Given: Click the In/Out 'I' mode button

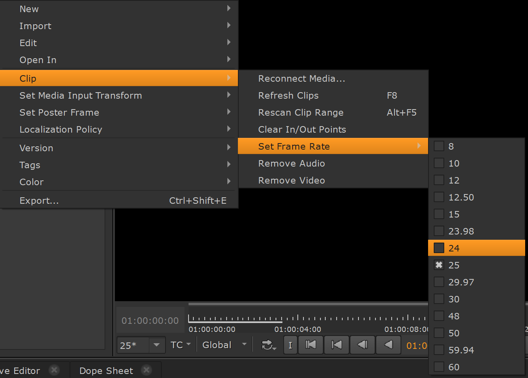Looking at the screenshot, I should point(290,345).
